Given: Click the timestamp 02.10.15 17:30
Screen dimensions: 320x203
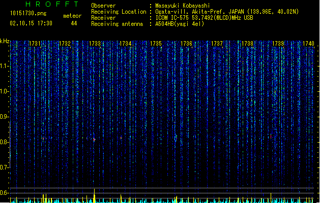Looking at the screenshot, I should pos(31,23).
